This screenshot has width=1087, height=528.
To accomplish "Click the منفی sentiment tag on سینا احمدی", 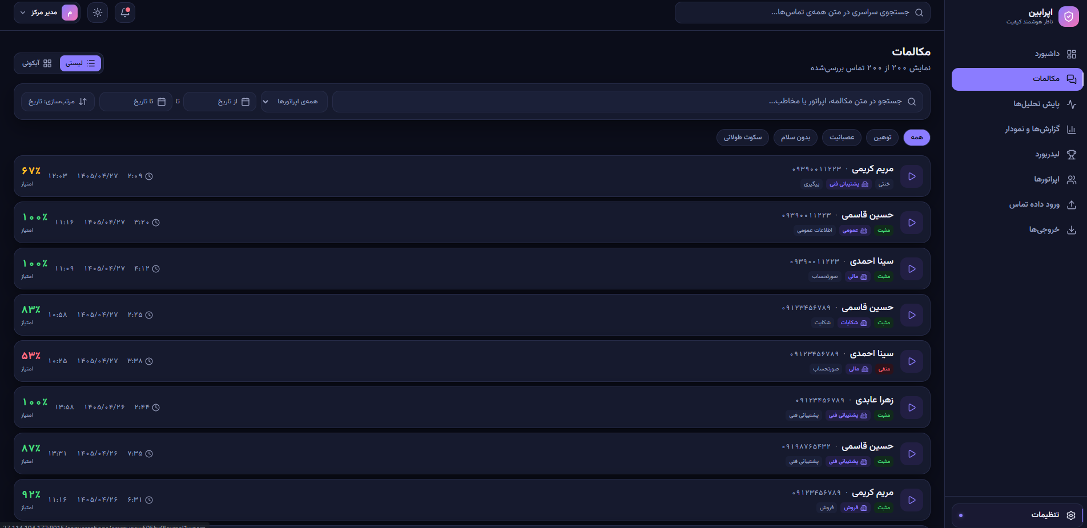I will point(884,369).
